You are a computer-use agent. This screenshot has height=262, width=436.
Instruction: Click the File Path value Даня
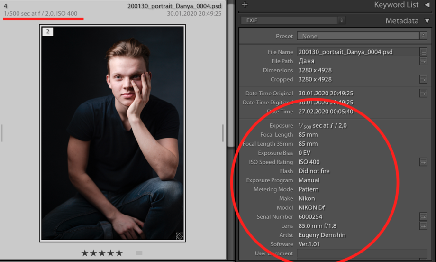click(x=306, y=61)
